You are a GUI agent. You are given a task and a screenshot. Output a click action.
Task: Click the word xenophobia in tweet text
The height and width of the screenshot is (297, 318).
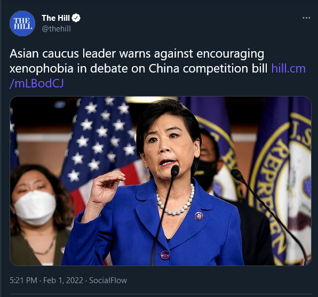point(42,69)
